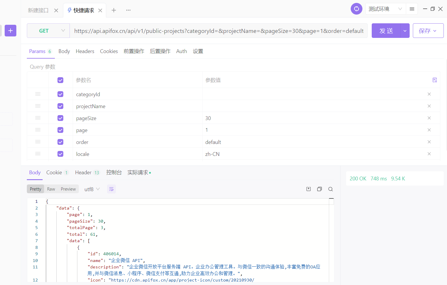Image resolution: width=447 pixels, height=285 pixels.
Task: Uncheck the projectName parameter checkbox
Action: coord(60,106)
